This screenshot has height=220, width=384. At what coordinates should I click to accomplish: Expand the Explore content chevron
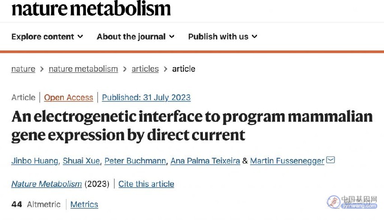click(80, 37)
